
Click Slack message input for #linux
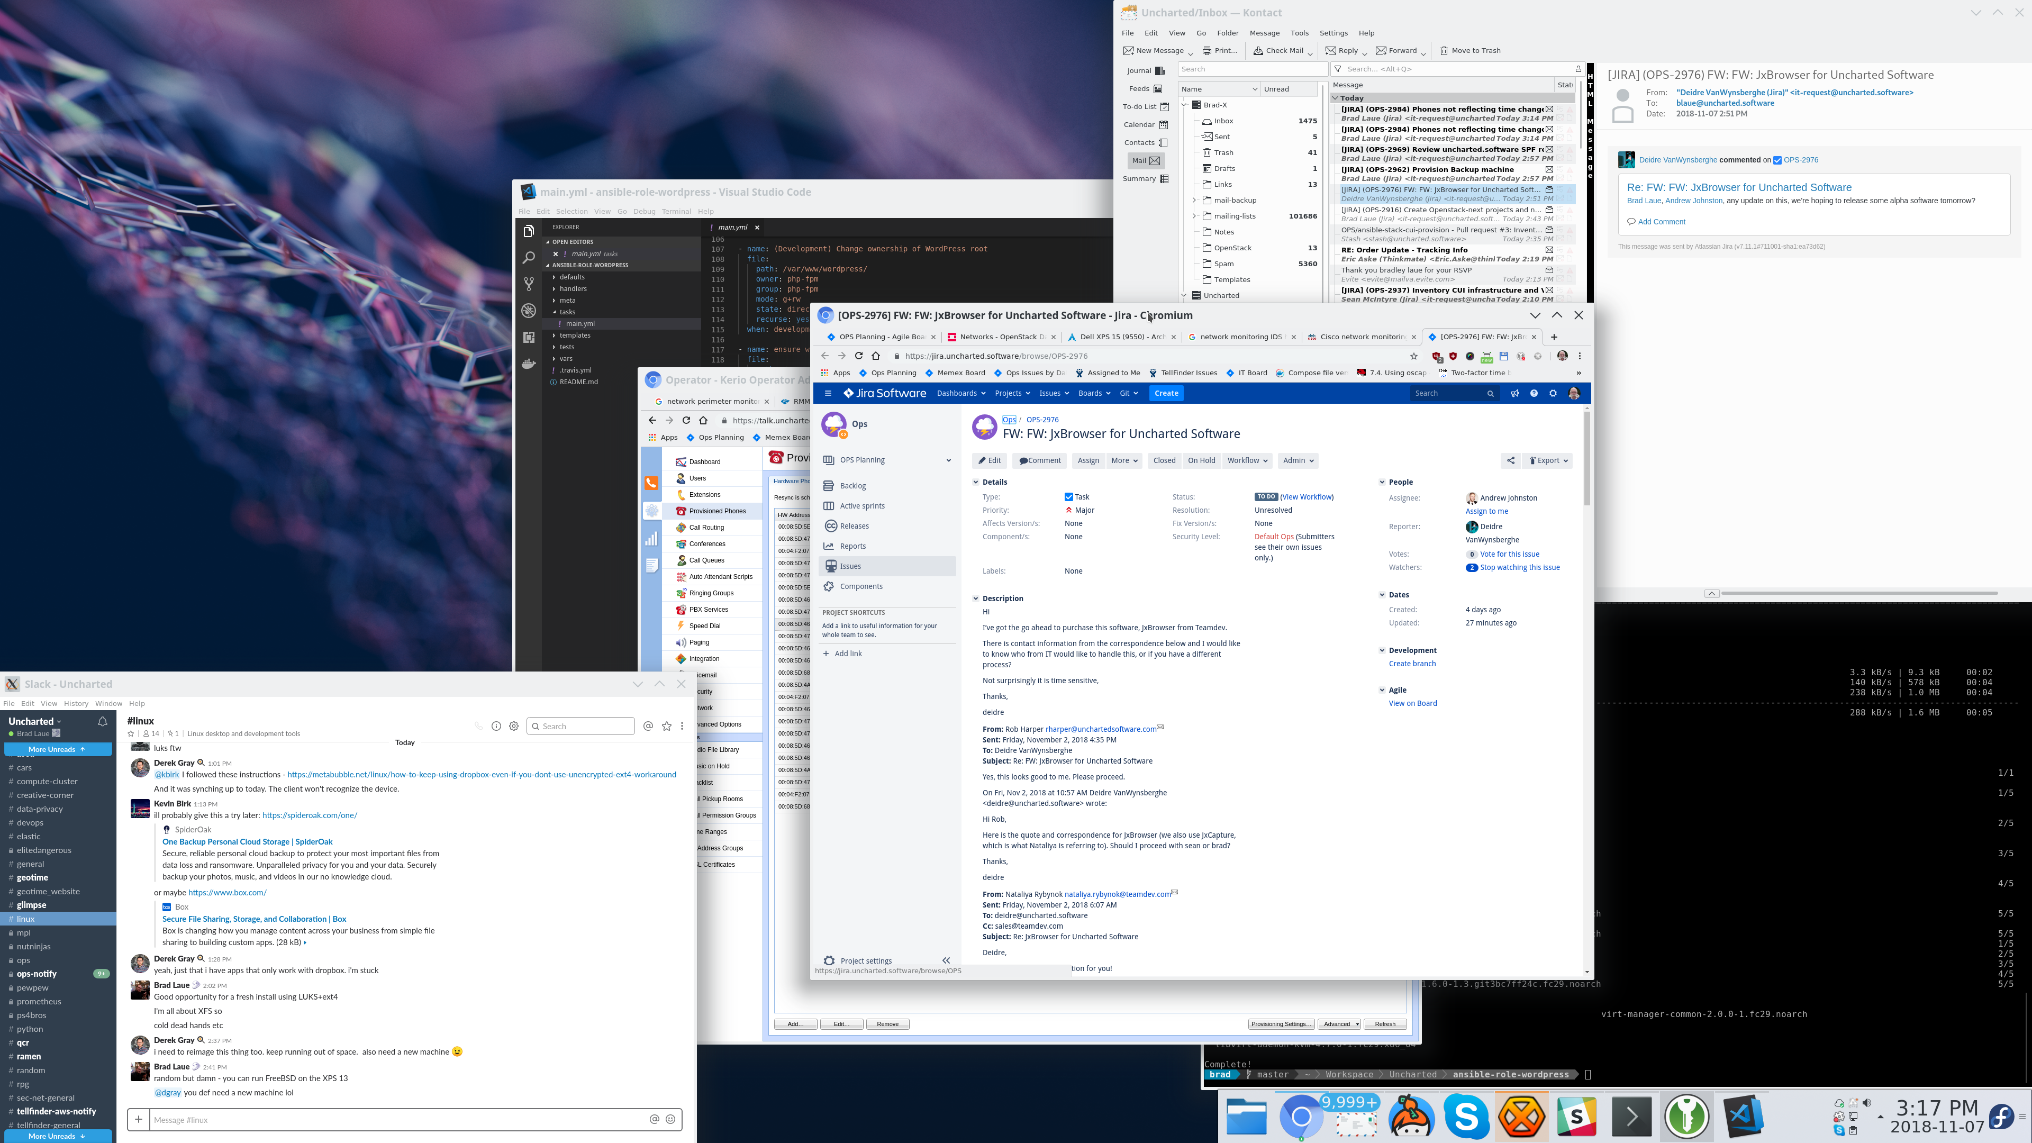point(398,1119)
